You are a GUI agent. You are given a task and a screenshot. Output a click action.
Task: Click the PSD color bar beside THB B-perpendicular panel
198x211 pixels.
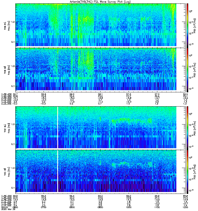tap(187, 26)
